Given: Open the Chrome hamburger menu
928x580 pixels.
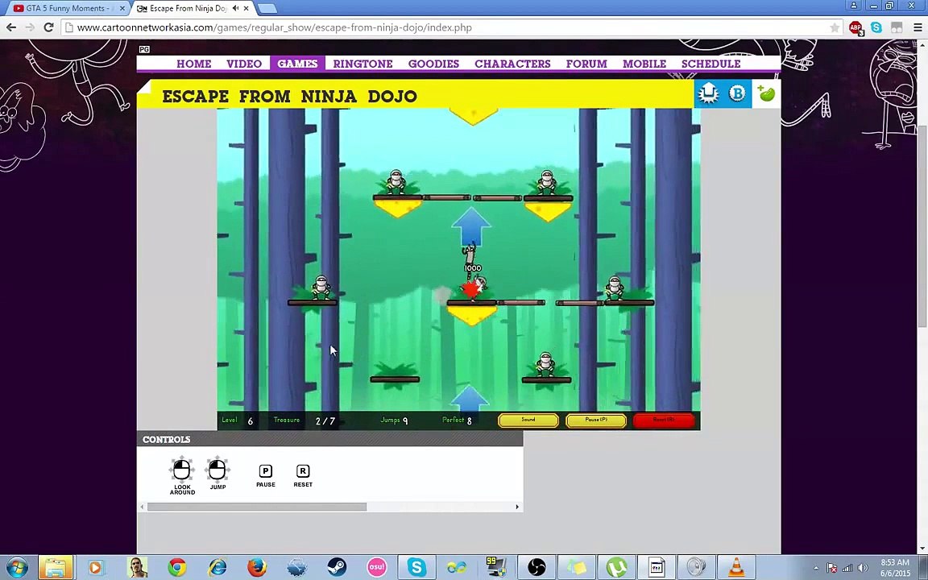Looking at the screenshot, I should point(918,27).
